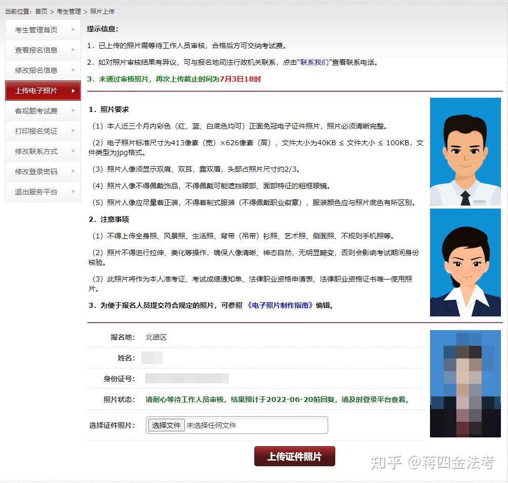
Task: Click the 未选择任何文件 file field
Action: click(237, 425)
